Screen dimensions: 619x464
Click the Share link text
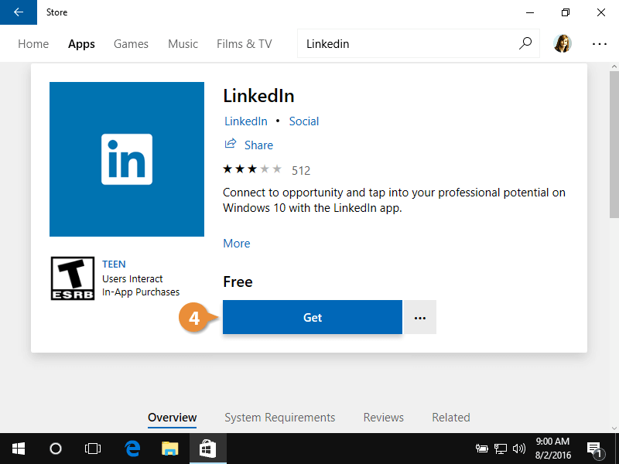(x=258, y=145)
